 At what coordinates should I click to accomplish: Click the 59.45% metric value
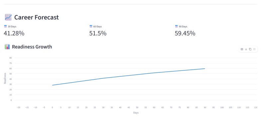pos(185,33)
